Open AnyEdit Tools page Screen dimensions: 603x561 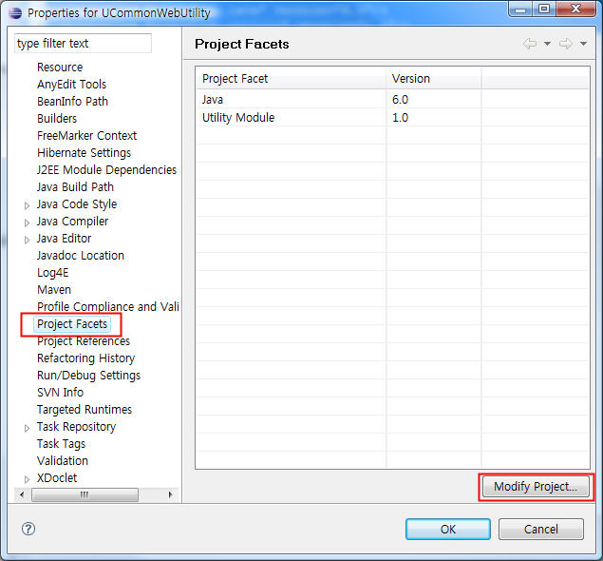[71, 84]
